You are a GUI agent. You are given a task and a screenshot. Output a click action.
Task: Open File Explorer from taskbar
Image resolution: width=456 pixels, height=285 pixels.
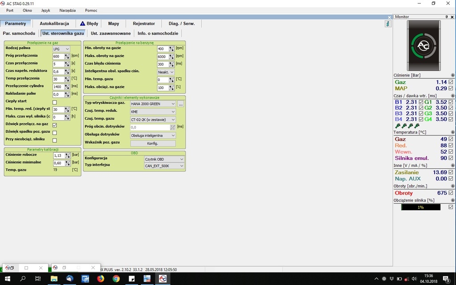(54, 279)
